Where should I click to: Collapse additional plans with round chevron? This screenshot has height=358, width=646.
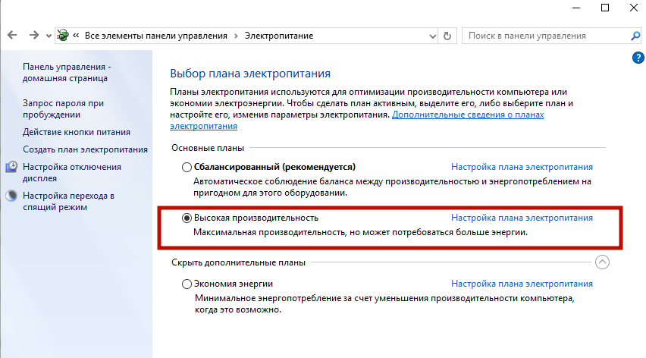[602, 262]
